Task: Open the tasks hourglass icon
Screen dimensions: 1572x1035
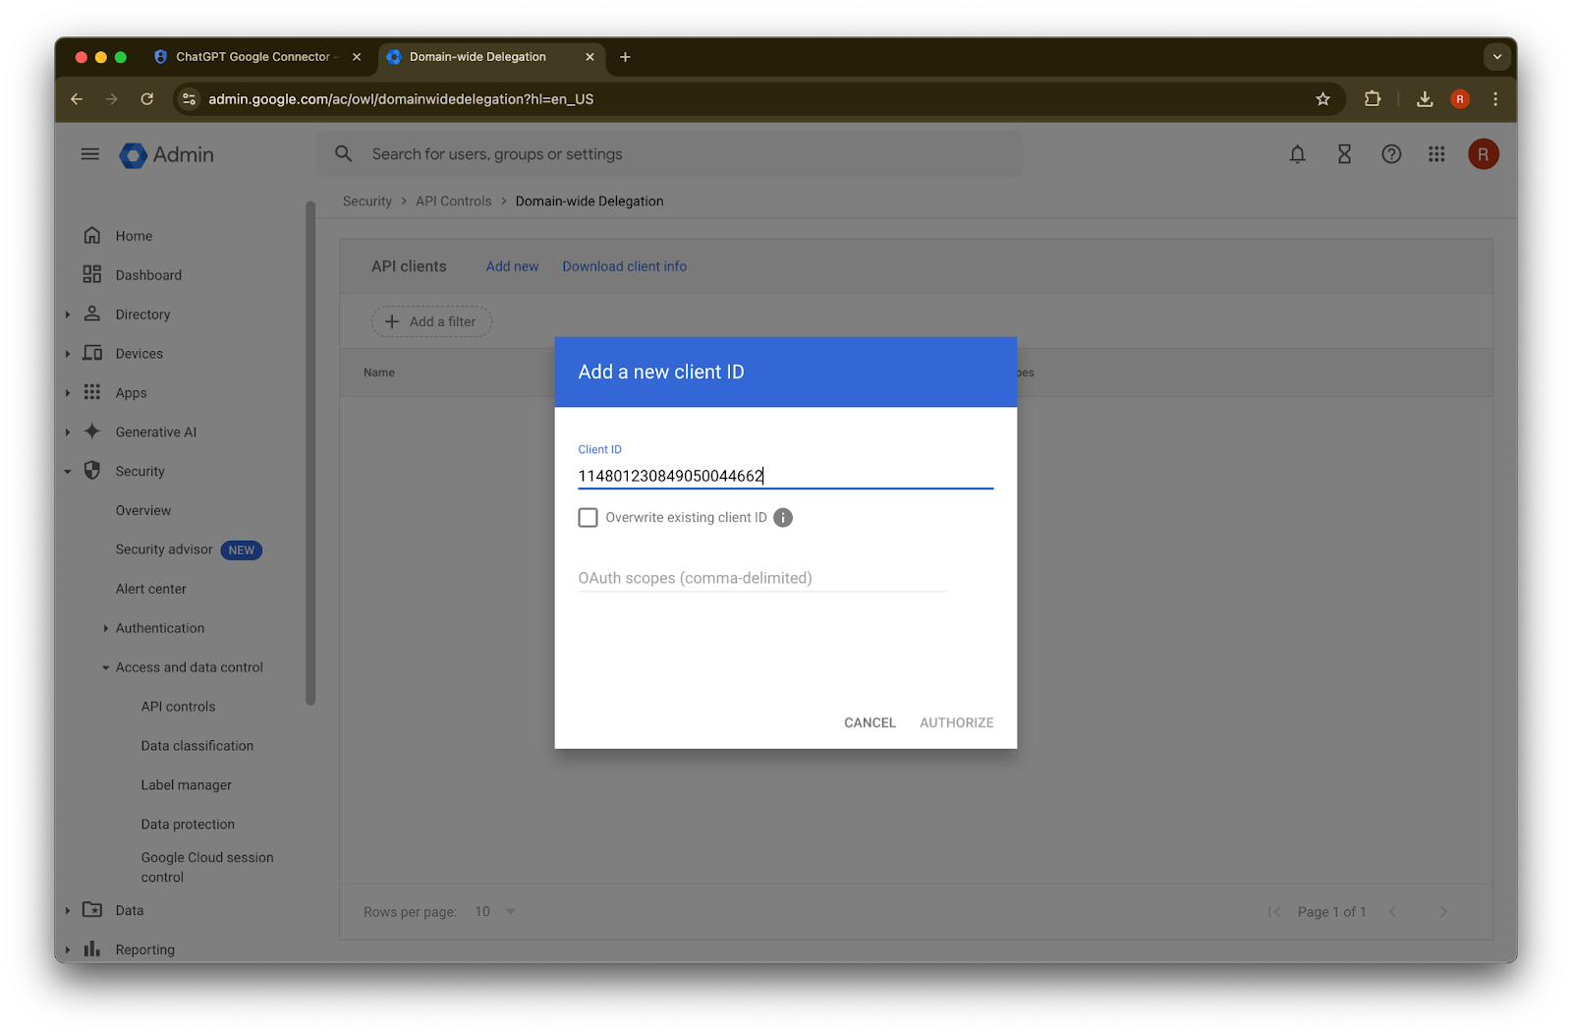Action: click(1345, 154)
